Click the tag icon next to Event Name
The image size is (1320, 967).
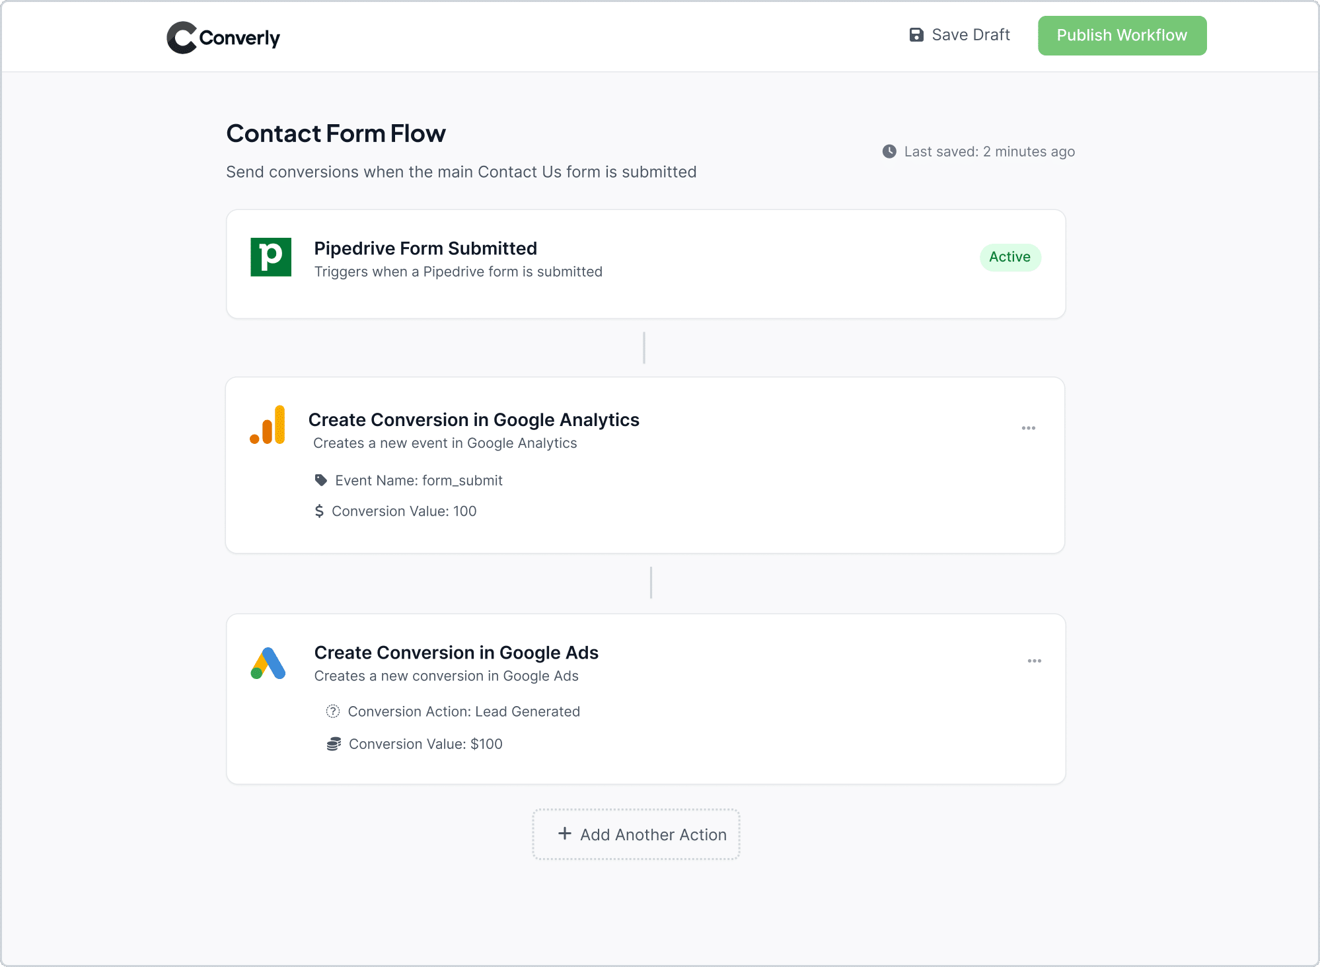(x=321, y=480)
